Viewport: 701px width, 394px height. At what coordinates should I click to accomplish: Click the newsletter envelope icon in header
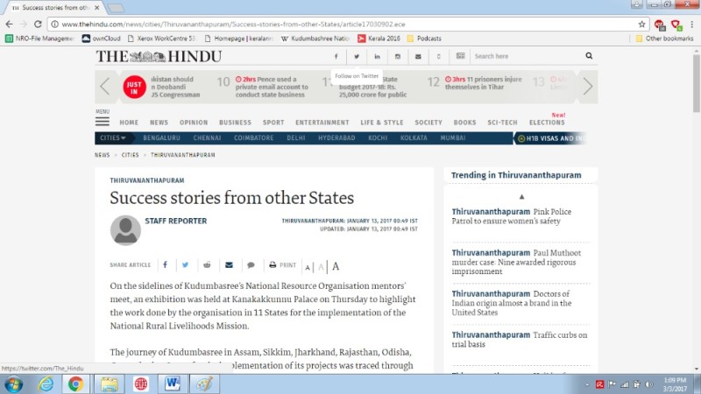pyautogui.click(x=418, y=56)
